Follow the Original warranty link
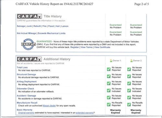The height and width of the screenshot is (118, 162). coord(26,113)
